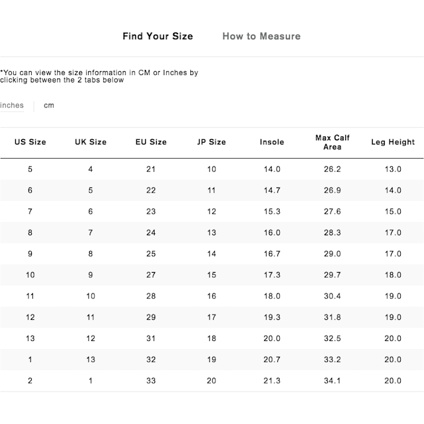
Task: Click the UK Size column header
Action: 90,142
